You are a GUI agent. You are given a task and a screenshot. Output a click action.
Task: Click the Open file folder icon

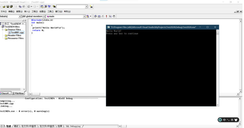coord(4,6)
